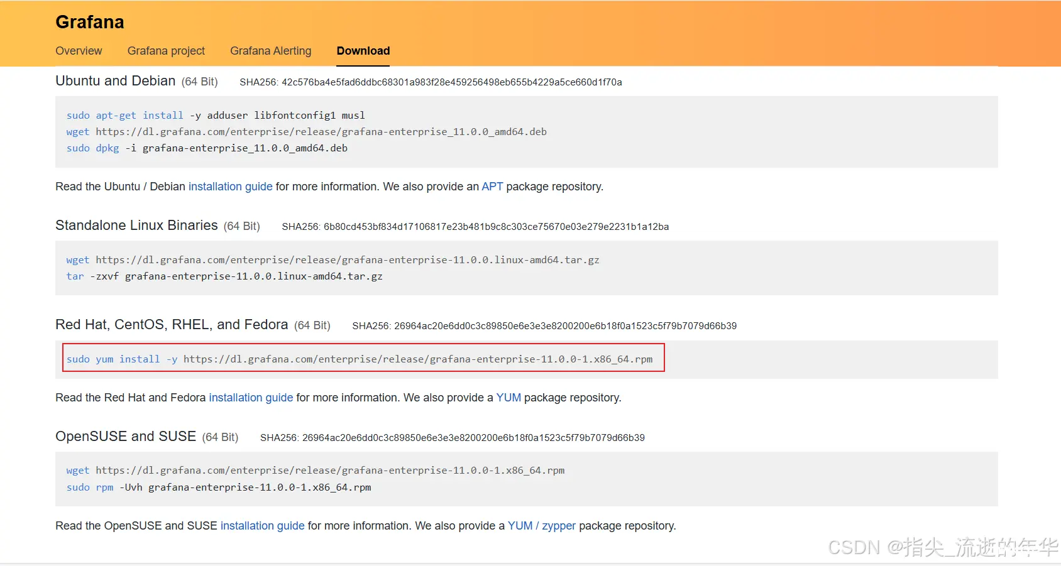
Task: Click the Standalone Linux Binaries heading
Action: point(136,226)
